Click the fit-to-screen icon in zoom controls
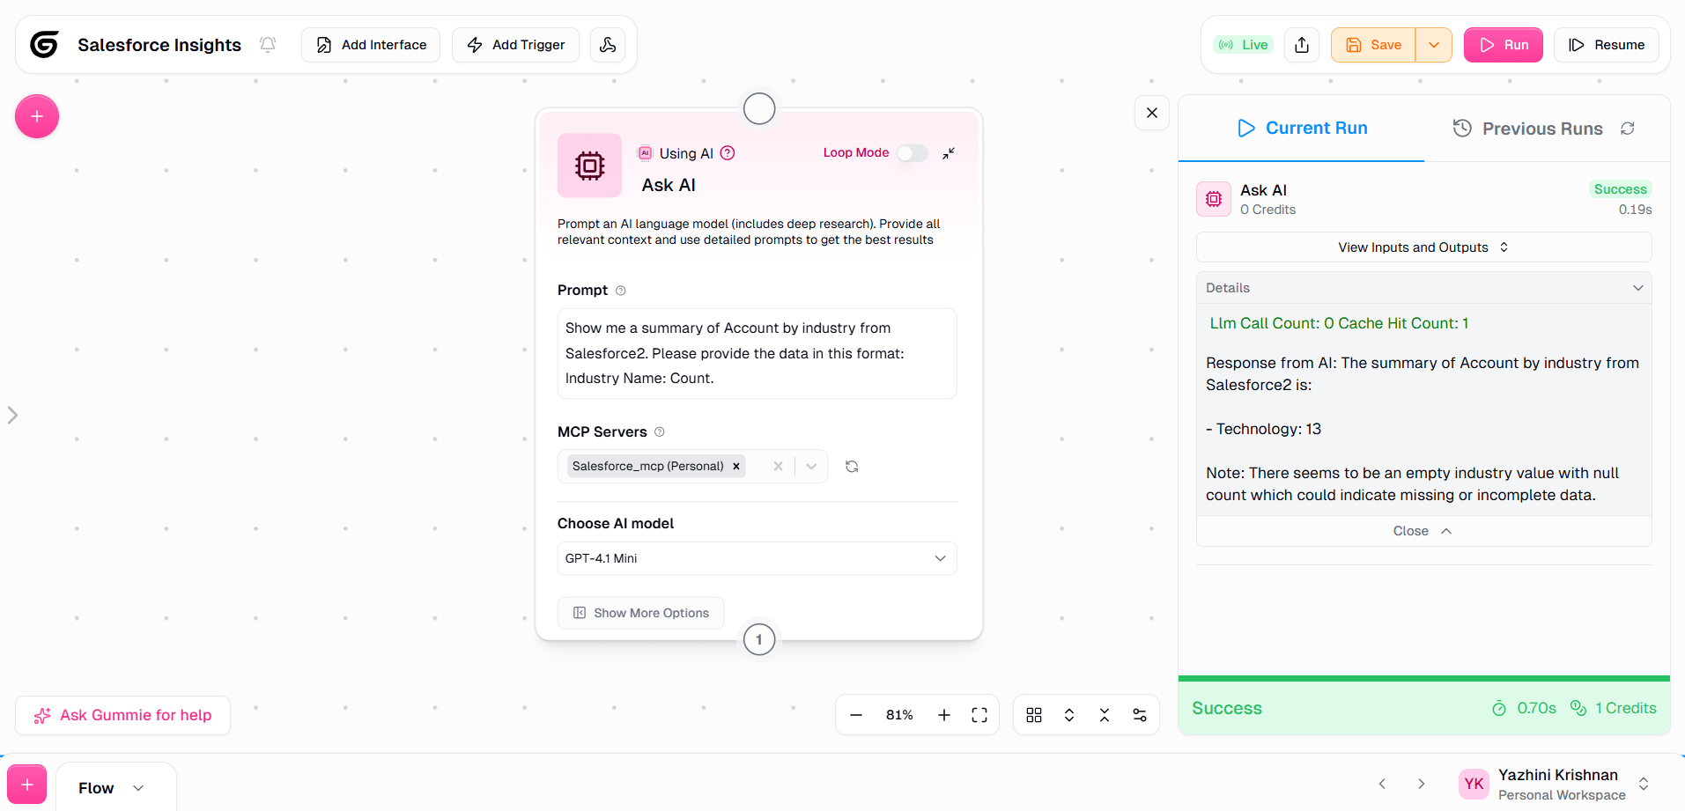The image size is (1685, 811). coord(979,715)
